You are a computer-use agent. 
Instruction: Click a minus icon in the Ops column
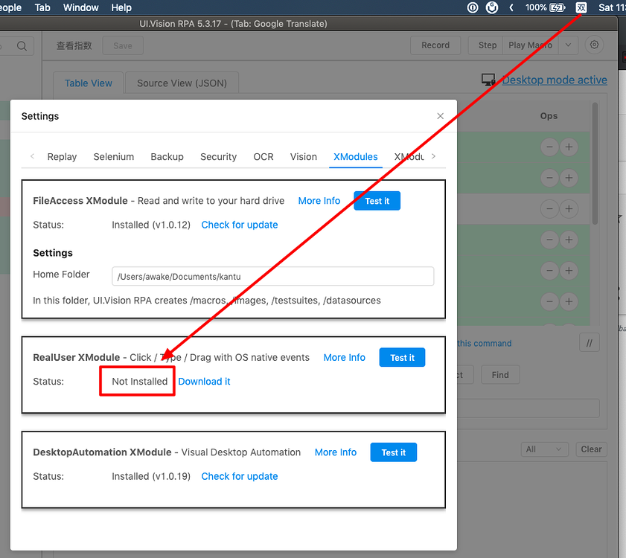click(x=549, y=147)
